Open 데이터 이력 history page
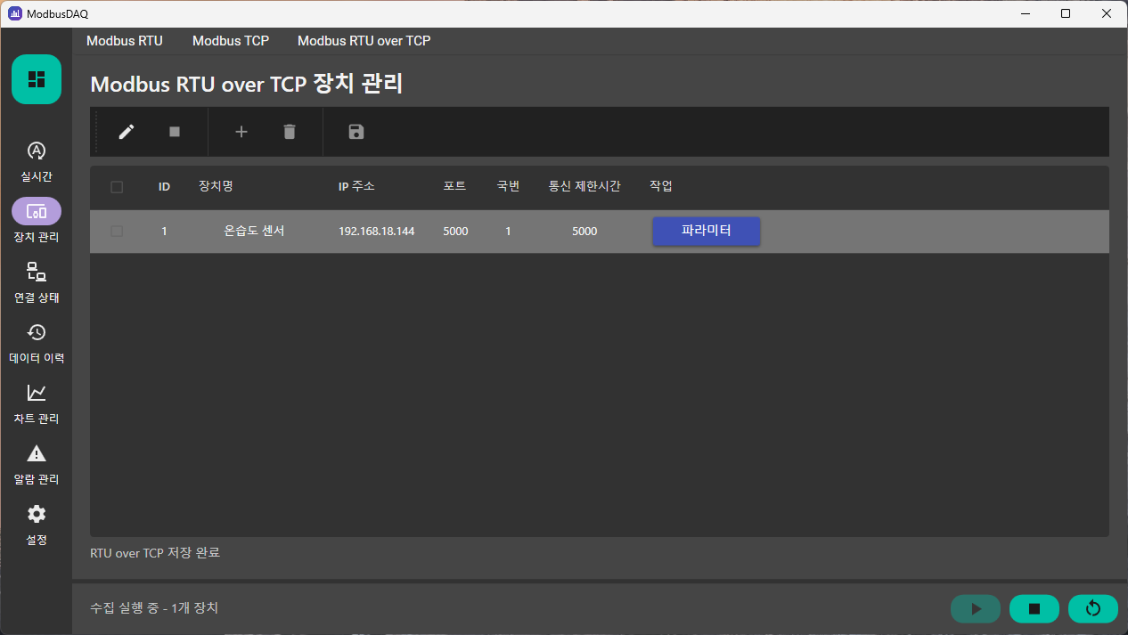The width and height of the screenshot is (1128, 635). coord(37,343)
